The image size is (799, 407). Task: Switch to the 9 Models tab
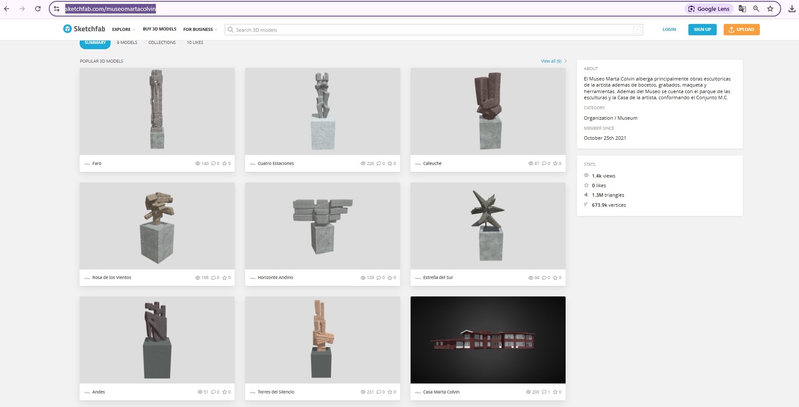127,43
